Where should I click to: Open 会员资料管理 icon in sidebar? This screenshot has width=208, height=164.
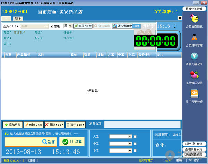pos(194,39)
